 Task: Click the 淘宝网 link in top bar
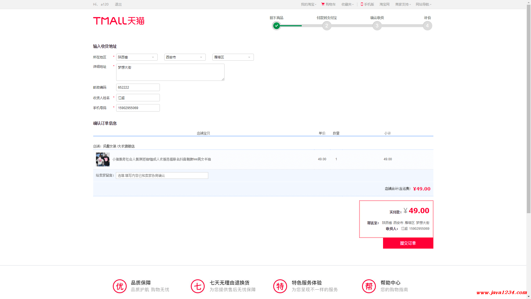coord(384,4)
